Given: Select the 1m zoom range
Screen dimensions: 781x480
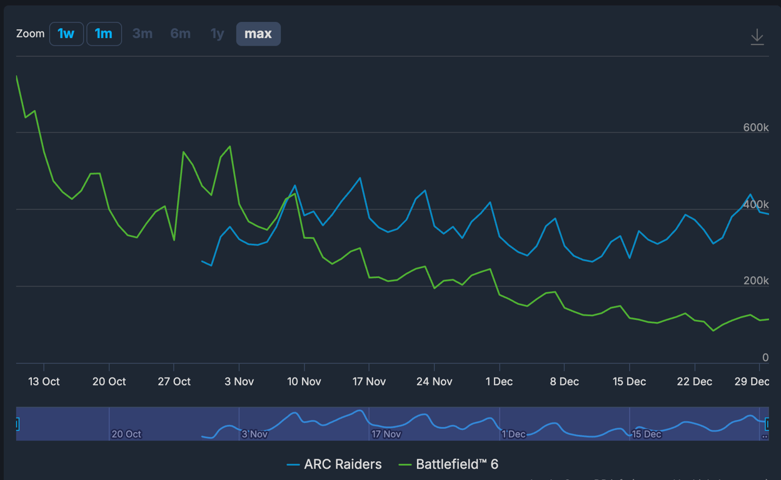Looking at the screenshot, I should (104, 34).
